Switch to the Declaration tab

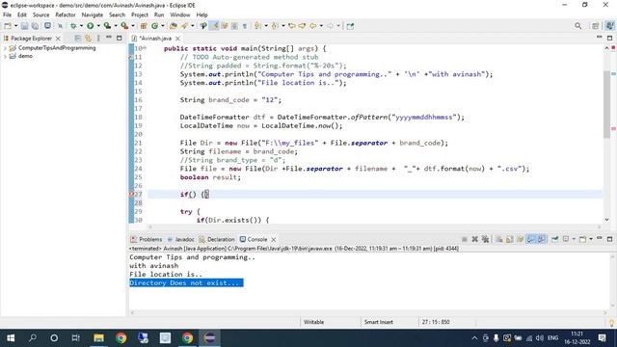coord(217,239)
